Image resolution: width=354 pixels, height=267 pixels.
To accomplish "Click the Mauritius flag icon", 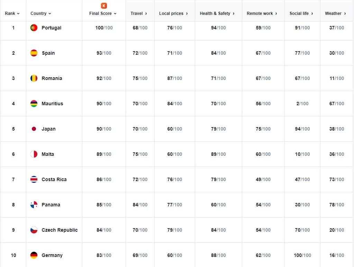I will (34, 104).
